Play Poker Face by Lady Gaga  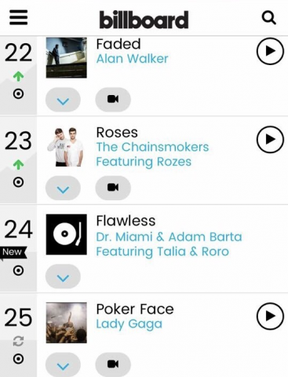tap(270, 316)
